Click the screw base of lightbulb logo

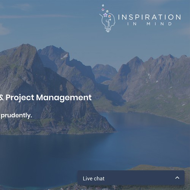coord(108,30)
